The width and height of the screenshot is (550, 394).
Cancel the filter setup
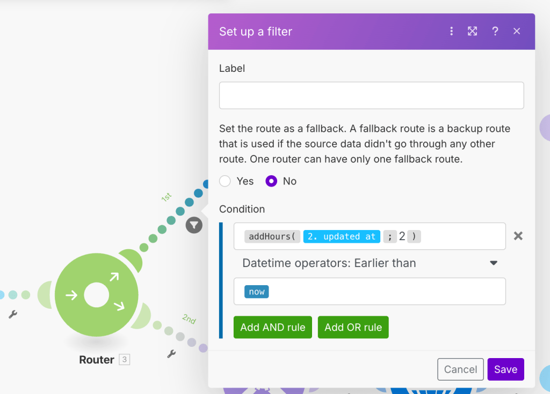click(460, 369)
